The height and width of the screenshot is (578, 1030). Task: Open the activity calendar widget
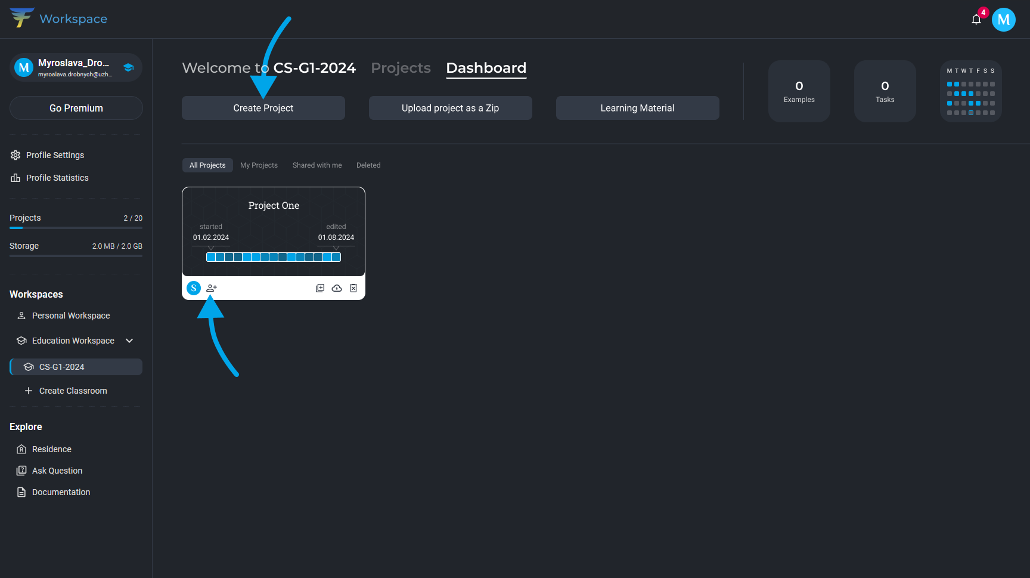(x=970, y=91)
